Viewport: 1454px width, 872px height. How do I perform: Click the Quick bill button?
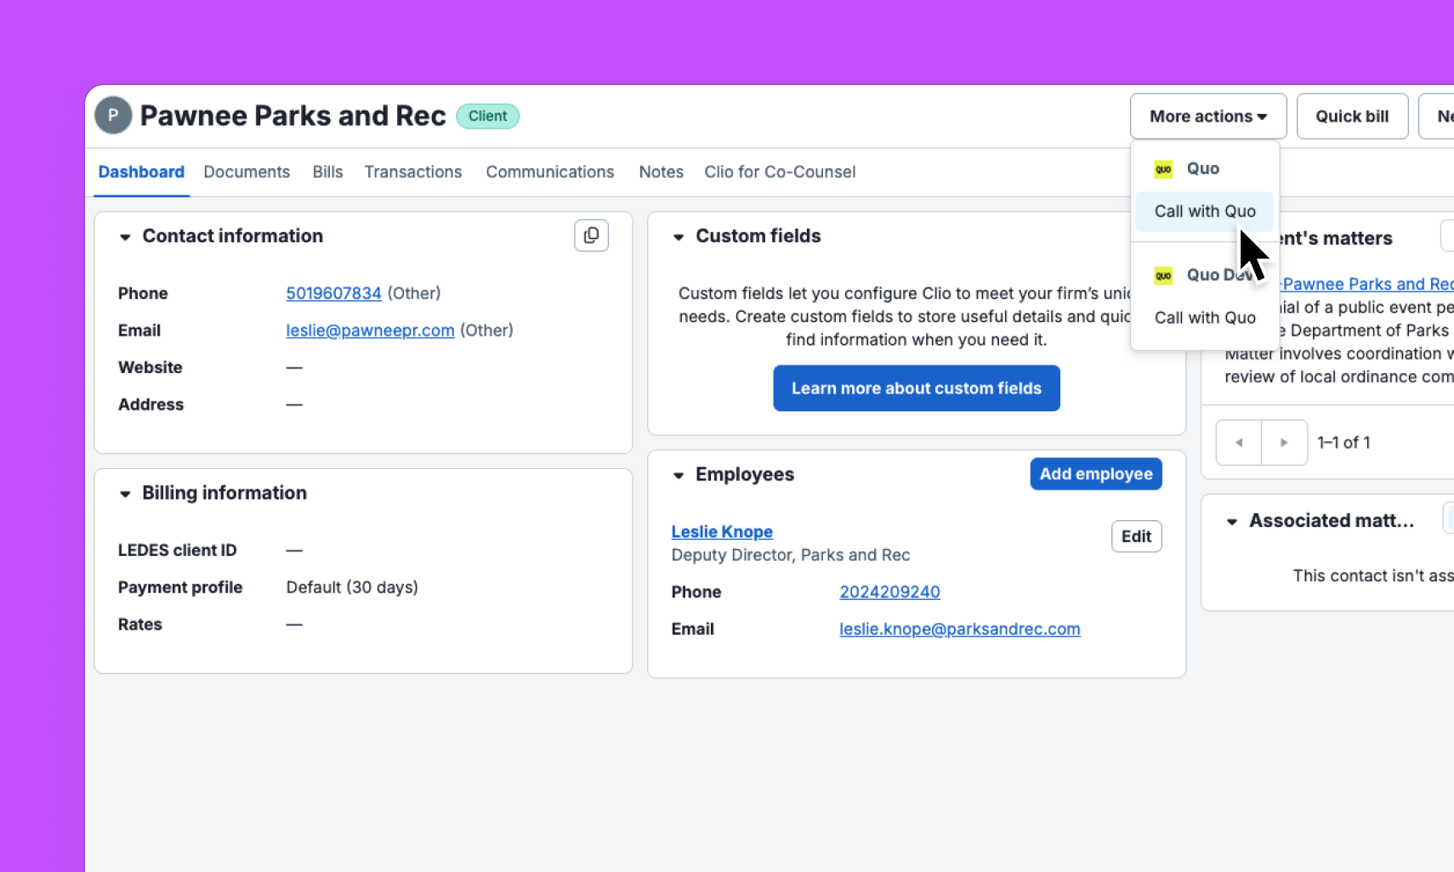coord(1352,116)
